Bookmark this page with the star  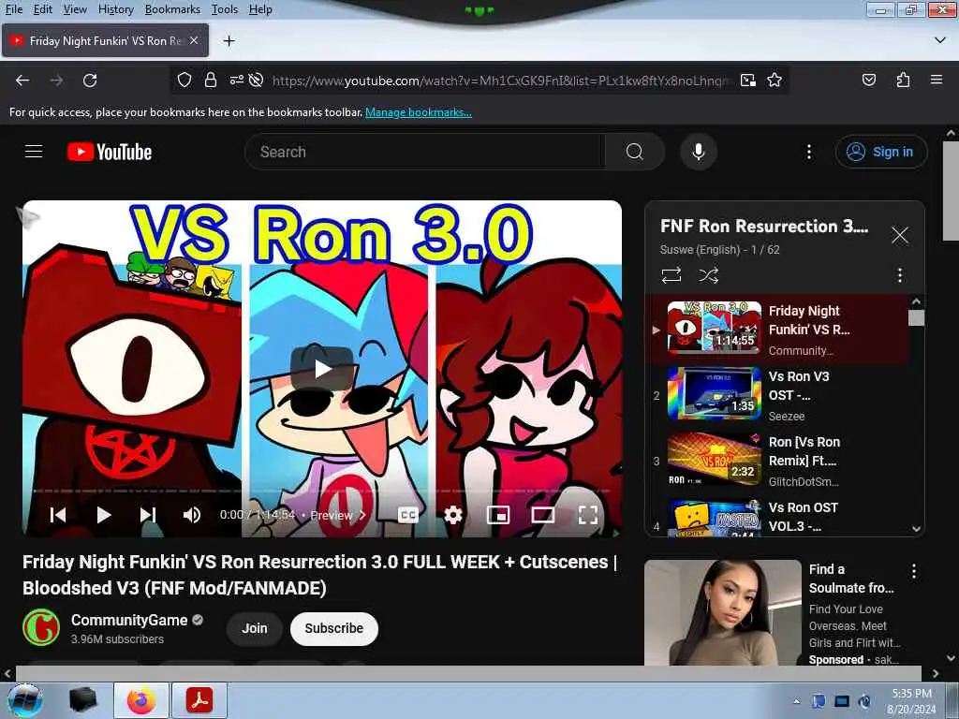775,81
